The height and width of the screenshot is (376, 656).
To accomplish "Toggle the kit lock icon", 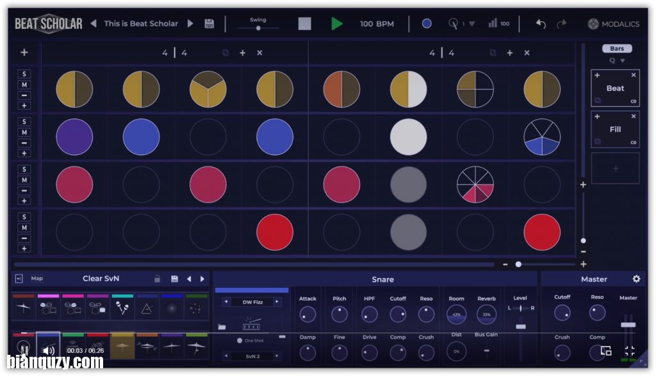I will pyautogui.click(x=158, y=279).
